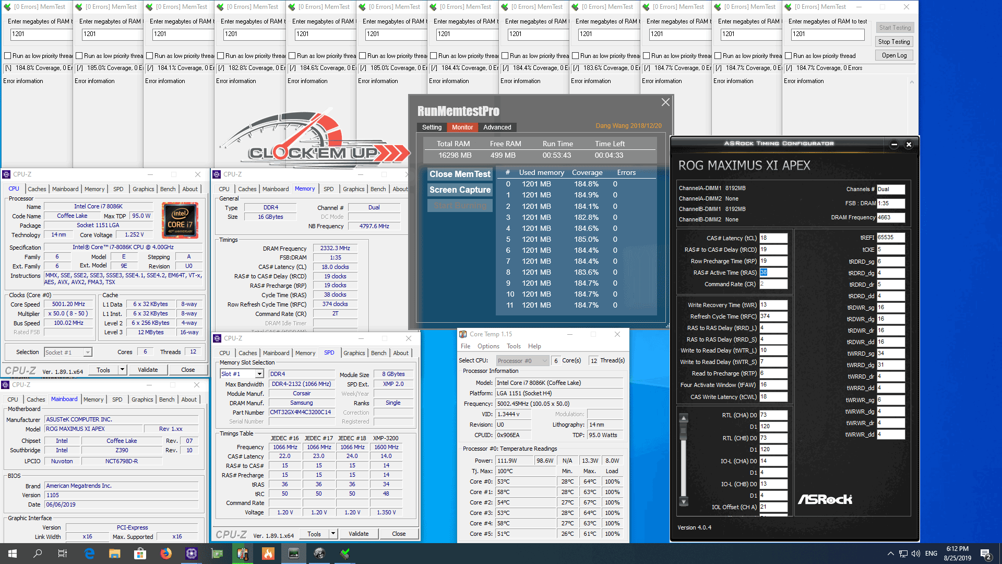The height and width of the screenshot is (564, 1002).
Task: Open Microsoft Store from the taskbar
Action: (x=140, y=554)
